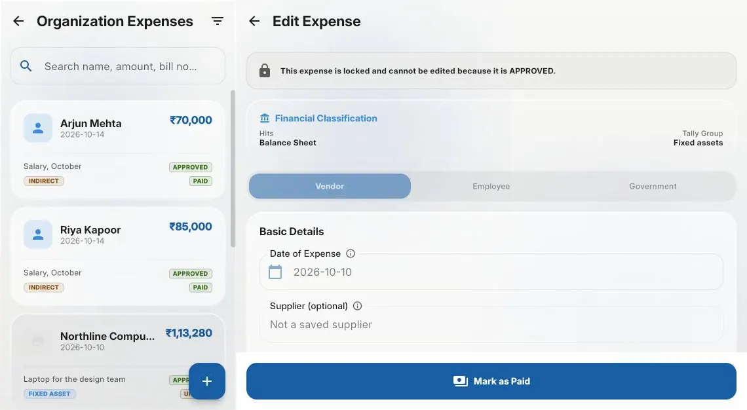Click the FIXED ASSET tag
The image size is (747, 410).
(50, 394)
